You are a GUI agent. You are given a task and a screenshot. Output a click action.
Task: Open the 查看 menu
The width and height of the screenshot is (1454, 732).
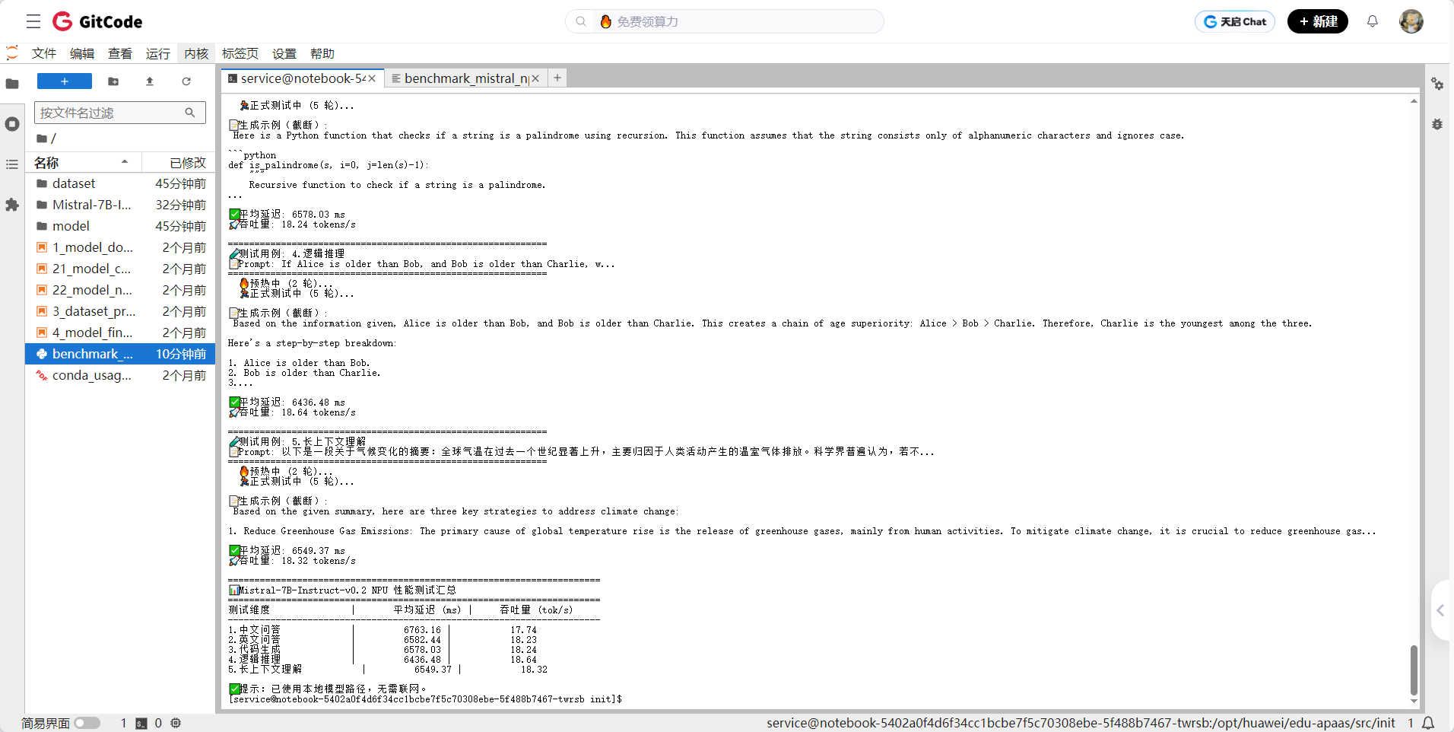(120, 53)
